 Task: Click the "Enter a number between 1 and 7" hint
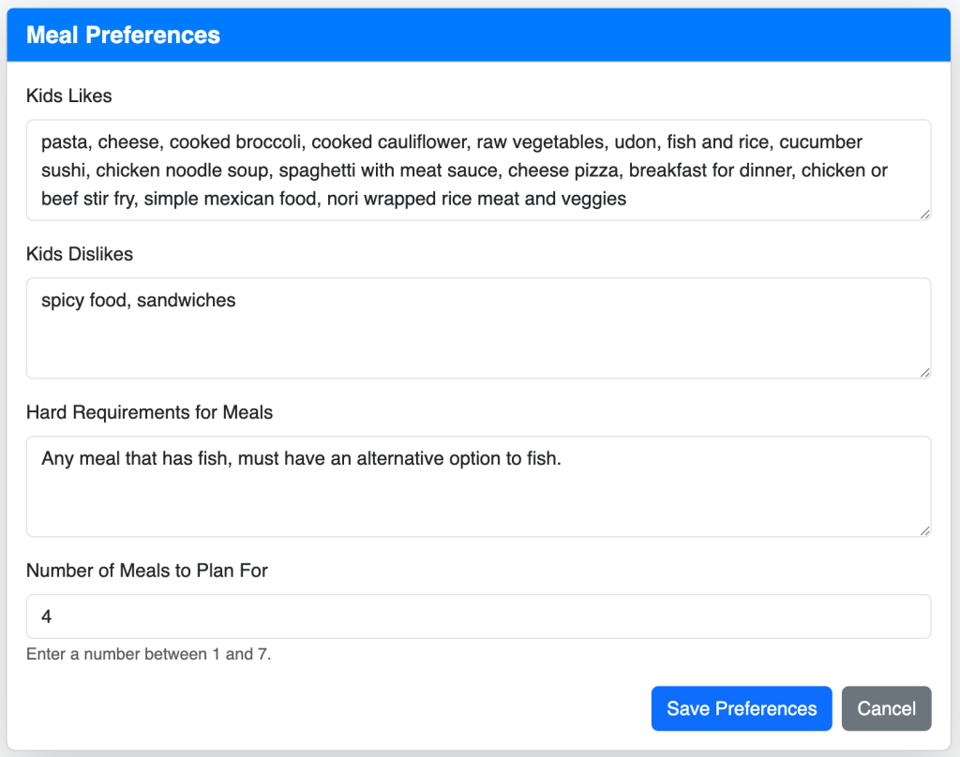[x=148, y=654]
